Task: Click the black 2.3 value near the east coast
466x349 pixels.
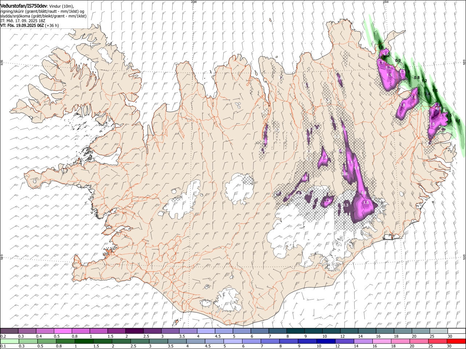Action: (449, 121)
